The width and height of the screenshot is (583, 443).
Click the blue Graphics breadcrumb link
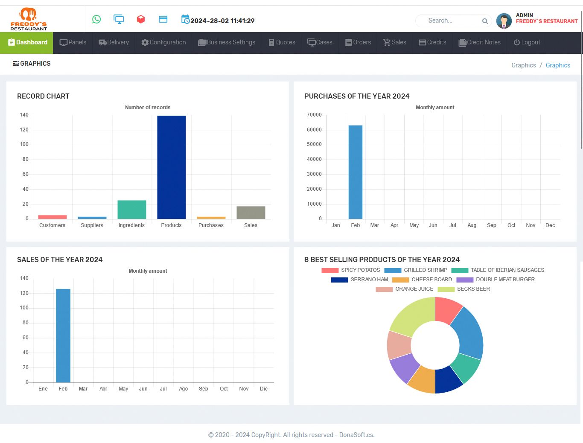tap(558, 65)
